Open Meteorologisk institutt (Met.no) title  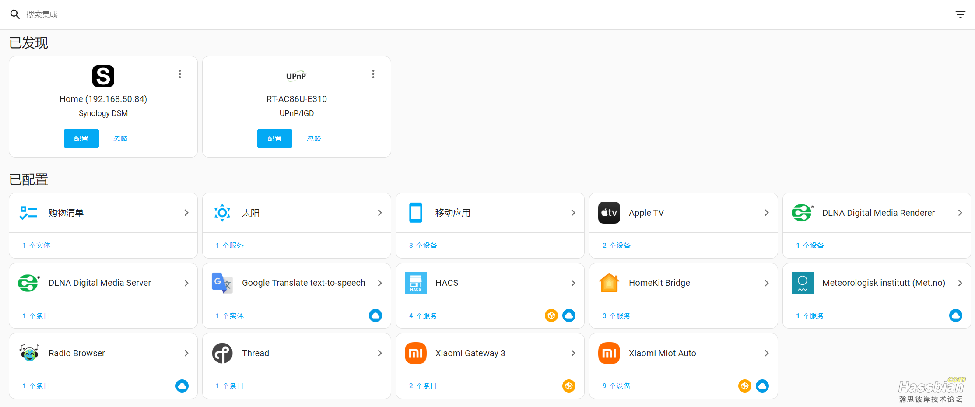(x=884, y=283)
